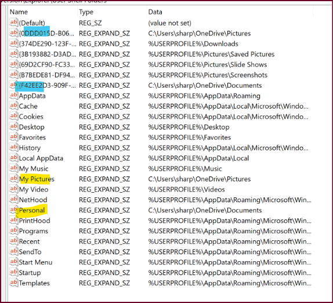Click the string icon beside My Video

[14, 189]
